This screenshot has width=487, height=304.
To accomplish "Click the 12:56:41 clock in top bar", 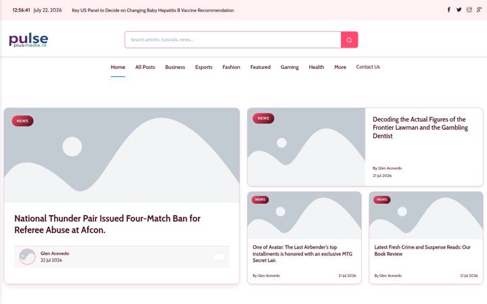I will click(21, 10).
